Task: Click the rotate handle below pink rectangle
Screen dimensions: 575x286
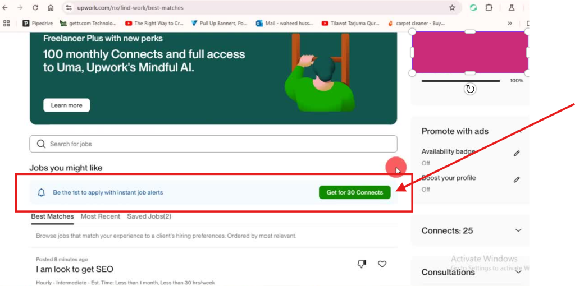Action: pos(470,89)
